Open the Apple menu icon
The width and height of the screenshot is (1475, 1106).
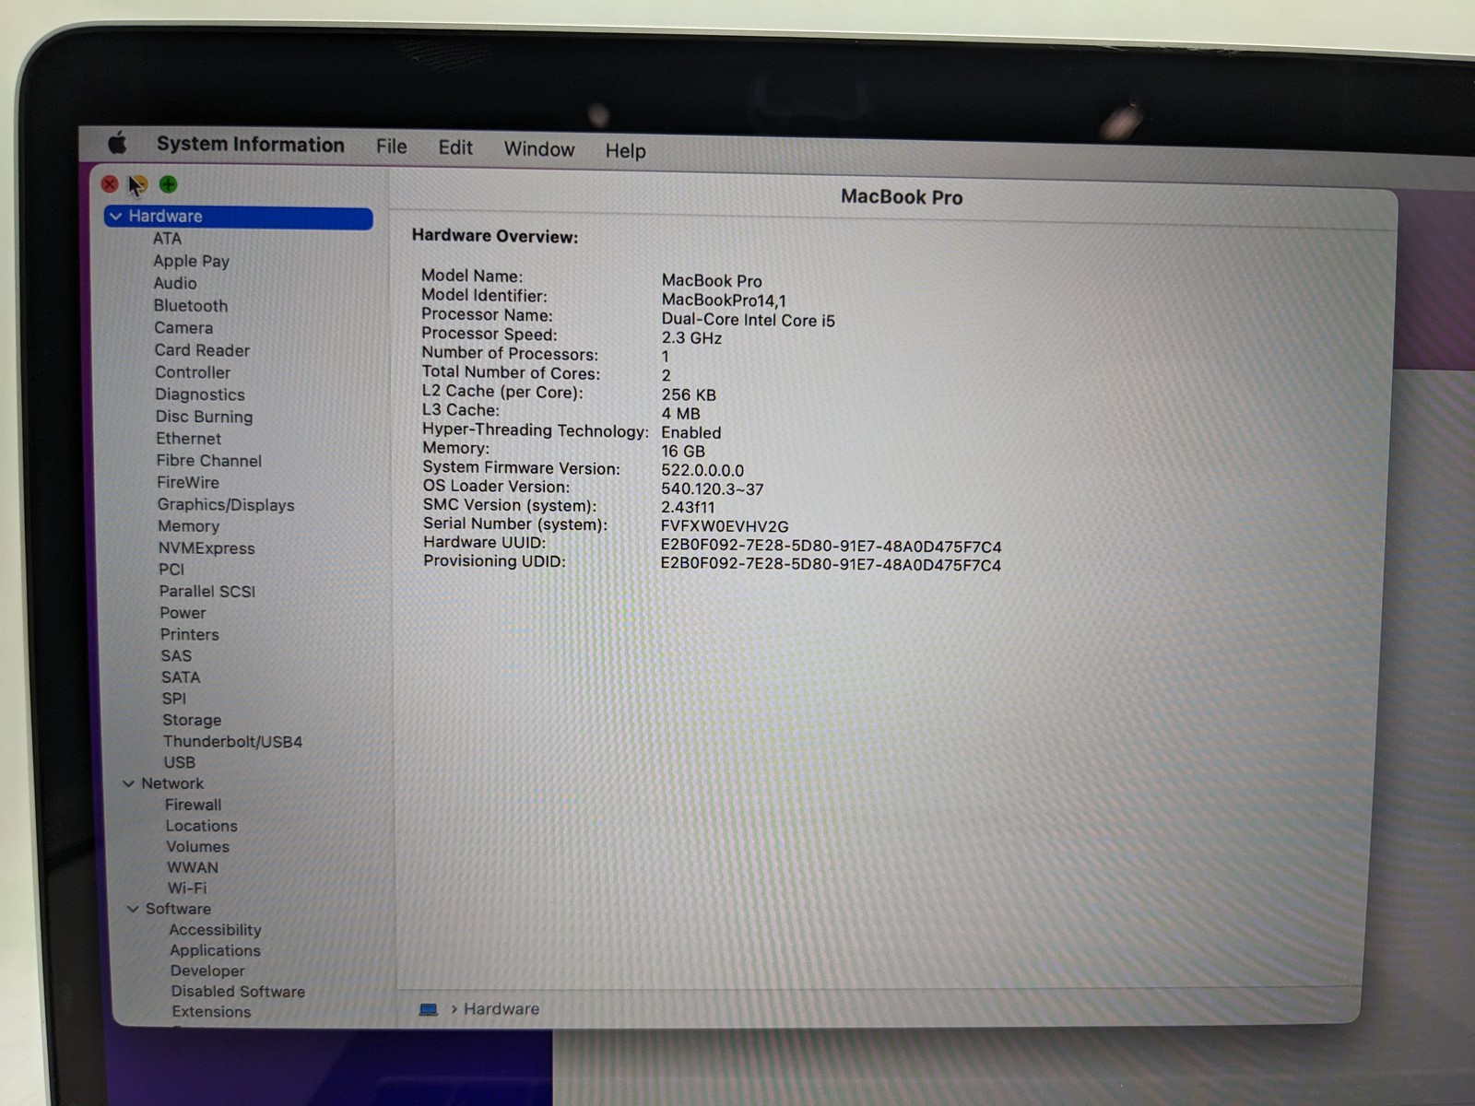[117, 144]
